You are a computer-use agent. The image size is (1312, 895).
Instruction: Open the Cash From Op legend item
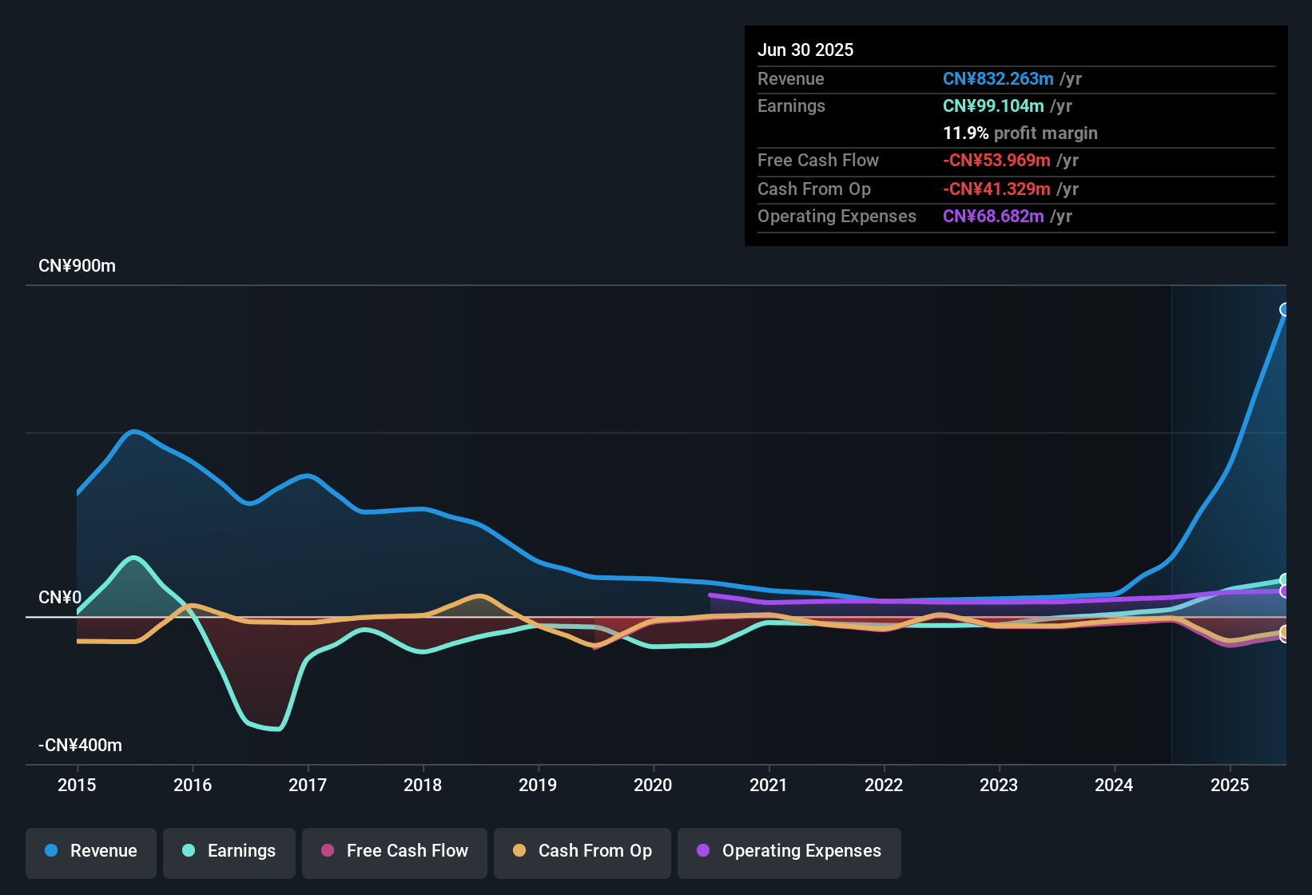pyautogui.click(x=582, y=851)
